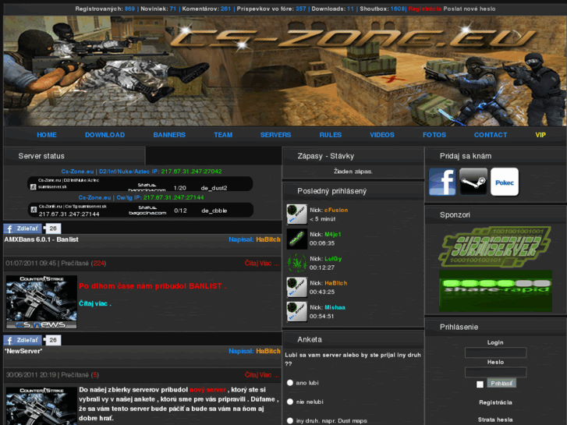This screenshot has height=425, width=567.
Task: Click 'Poslat nové heslo' link
Action: tap(470, 9)
